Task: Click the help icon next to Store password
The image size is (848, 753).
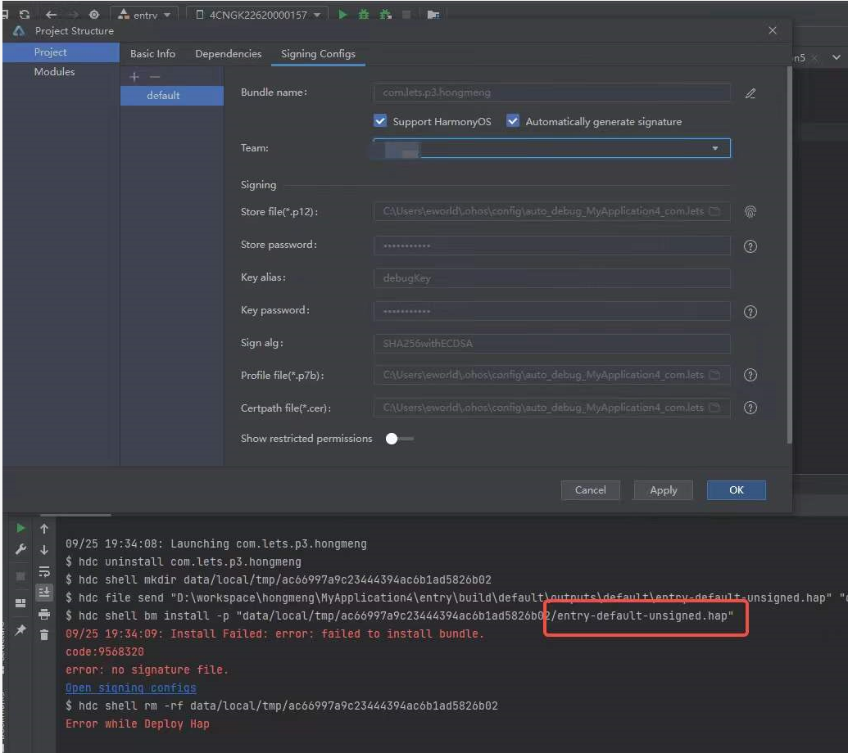Action: click(x=751, y=246)
